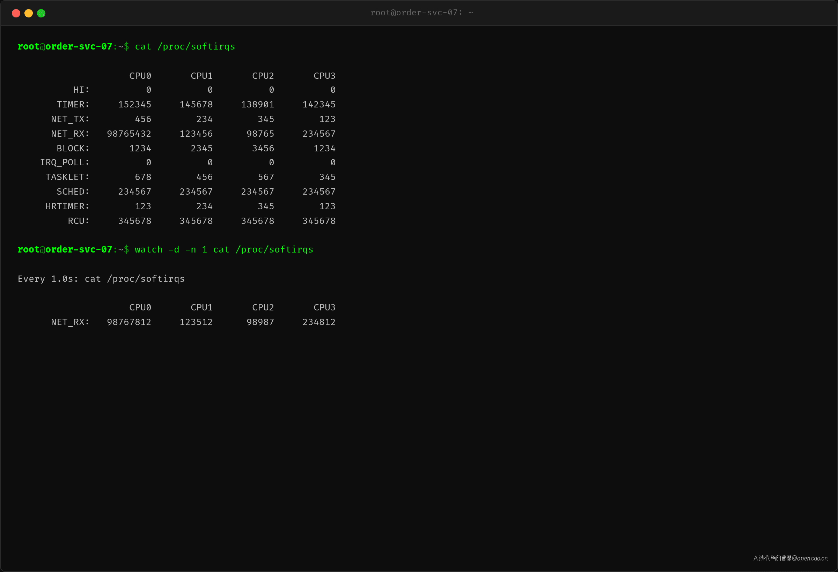
Task: Click the window title root@order-svc-07: ~
Action: [x=421, y=13]
